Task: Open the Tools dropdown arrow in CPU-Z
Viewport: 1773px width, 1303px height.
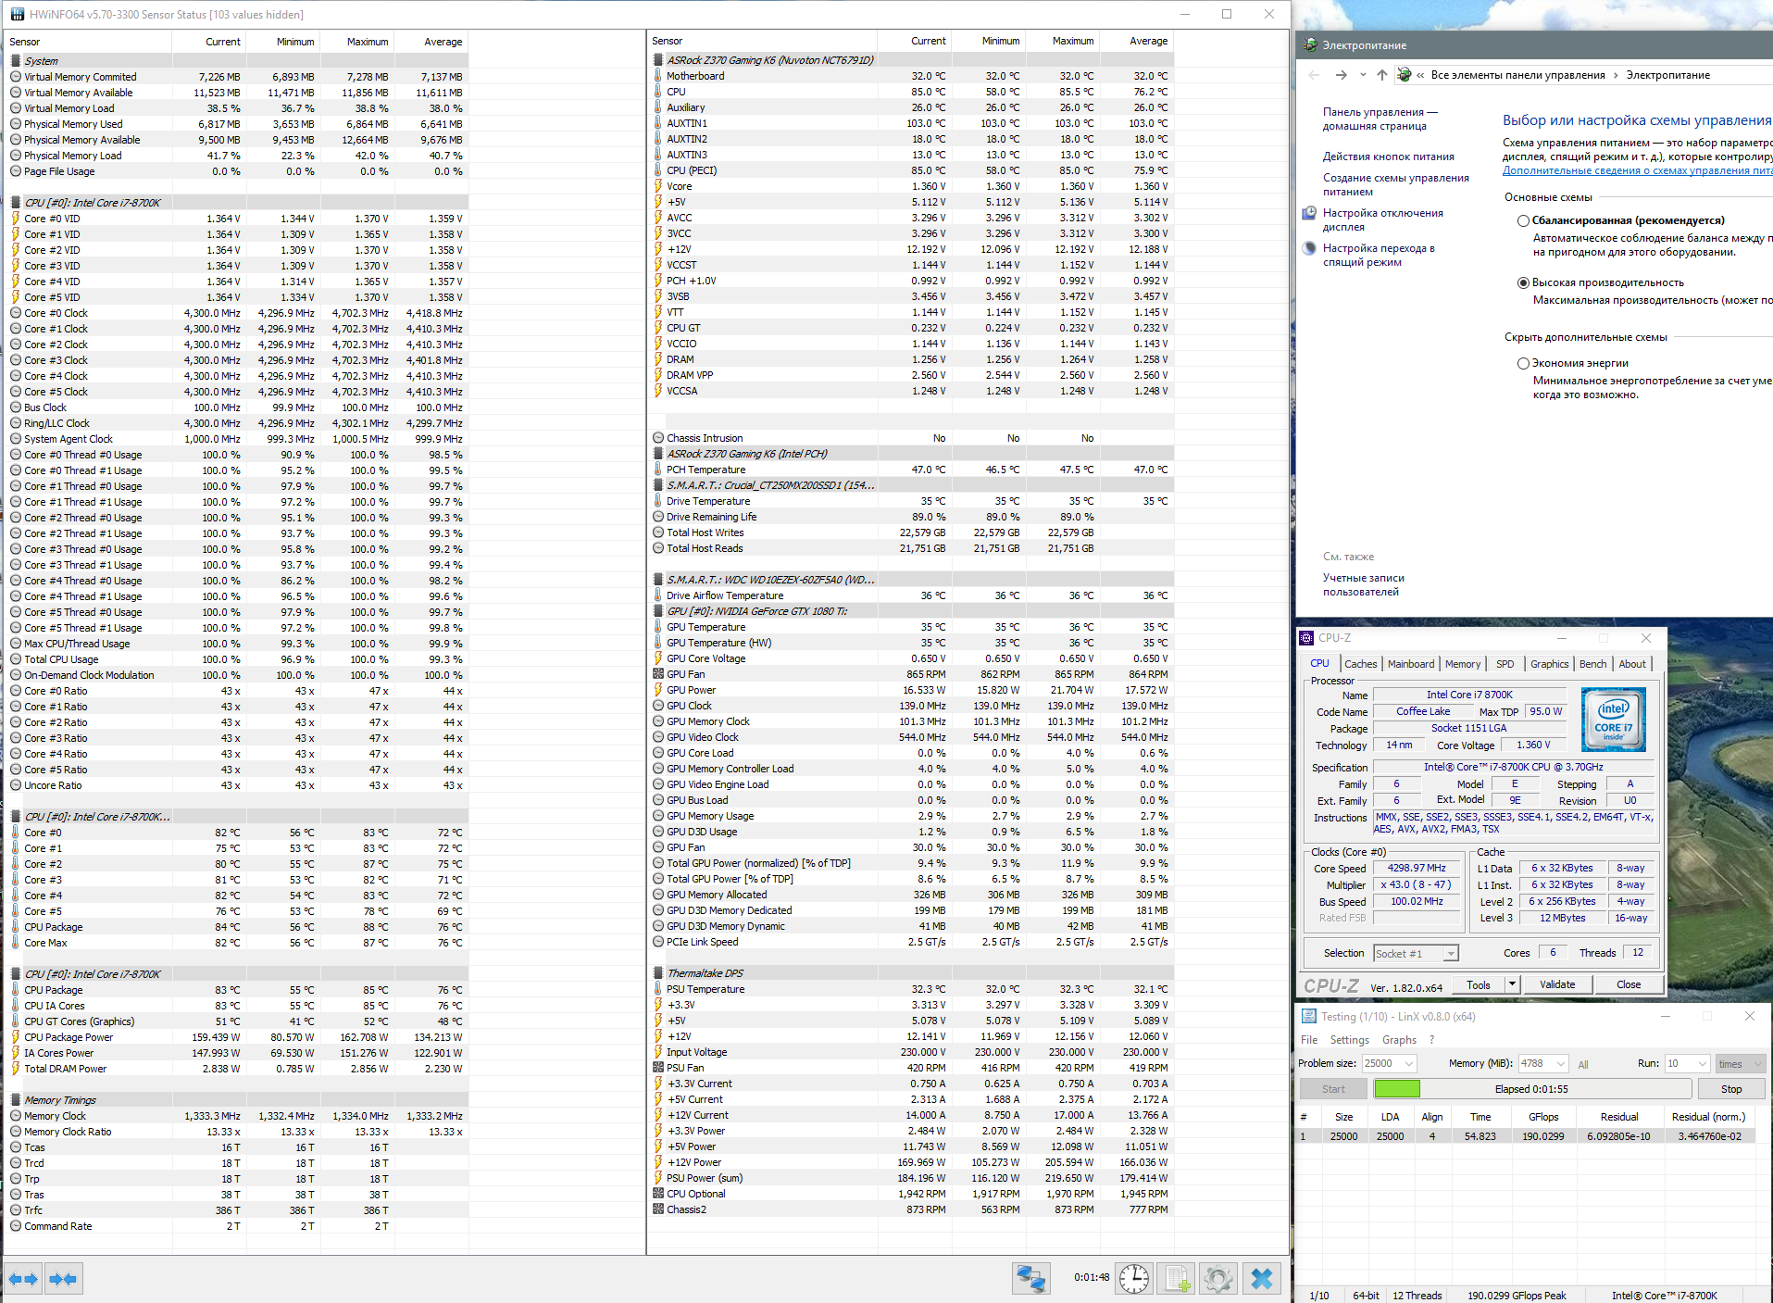Action: [x=1512, y=984]
